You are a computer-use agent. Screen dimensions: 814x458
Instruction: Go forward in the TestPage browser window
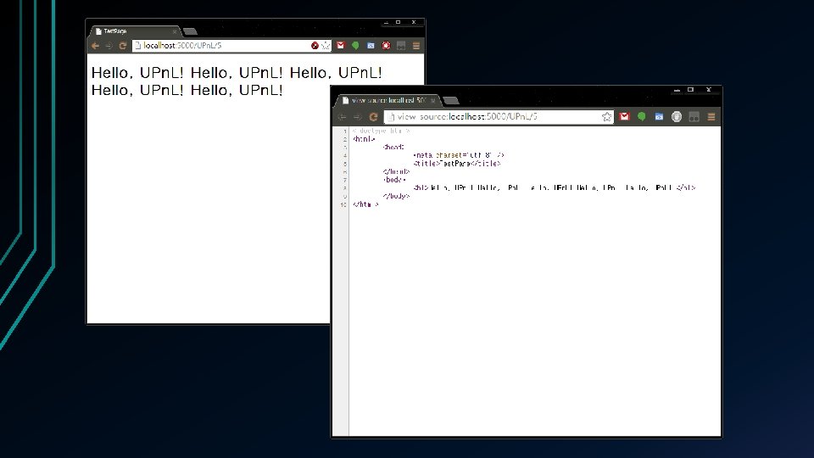(x=109, y=46)
